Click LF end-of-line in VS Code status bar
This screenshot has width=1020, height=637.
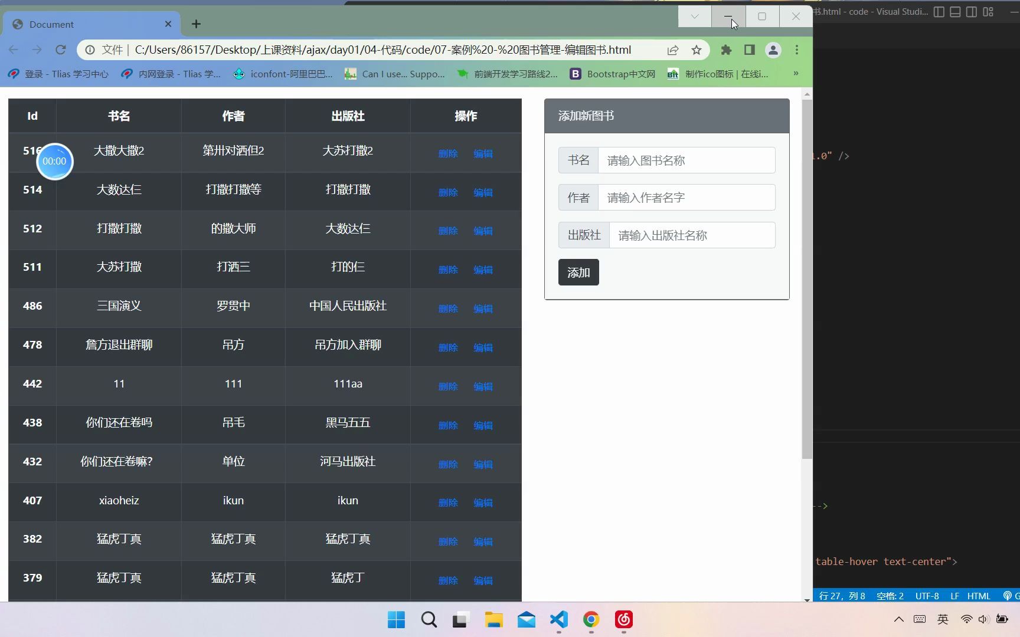click(x=954, y=596)
